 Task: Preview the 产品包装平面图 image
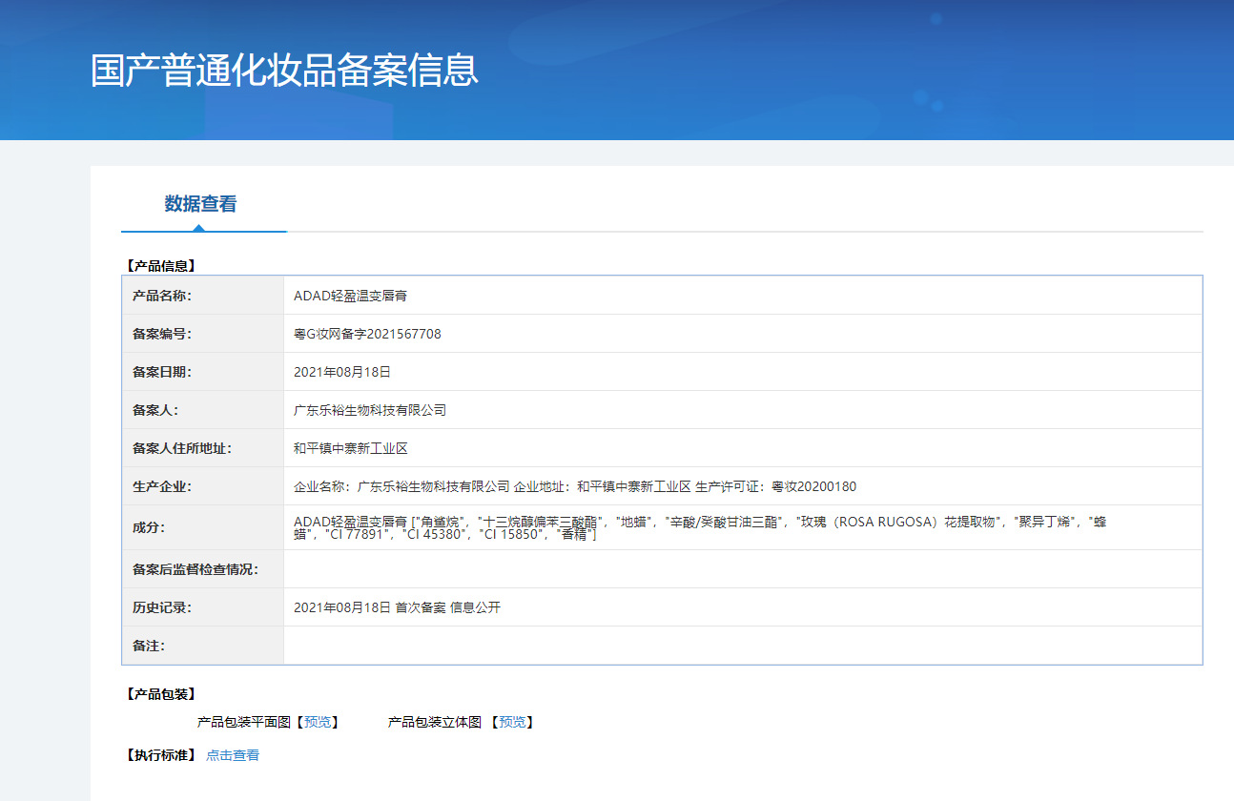click(318, 722)
